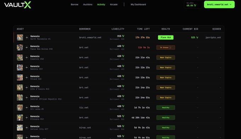Screen dimensions: 241x139
Task: Expand the bruti.veworld.vet account dropdown
Action: coord(219,5)
